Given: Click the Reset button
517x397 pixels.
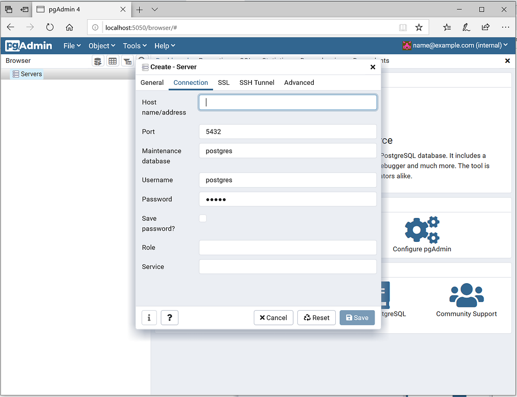Looking at the screenshot, I should (316, 317).
